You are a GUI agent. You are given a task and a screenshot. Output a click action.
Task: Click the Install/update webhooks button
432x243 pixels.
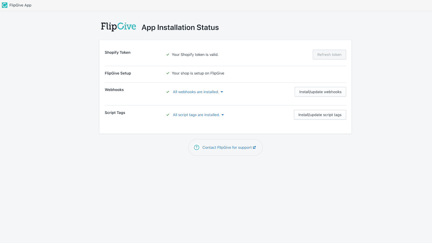320,92
